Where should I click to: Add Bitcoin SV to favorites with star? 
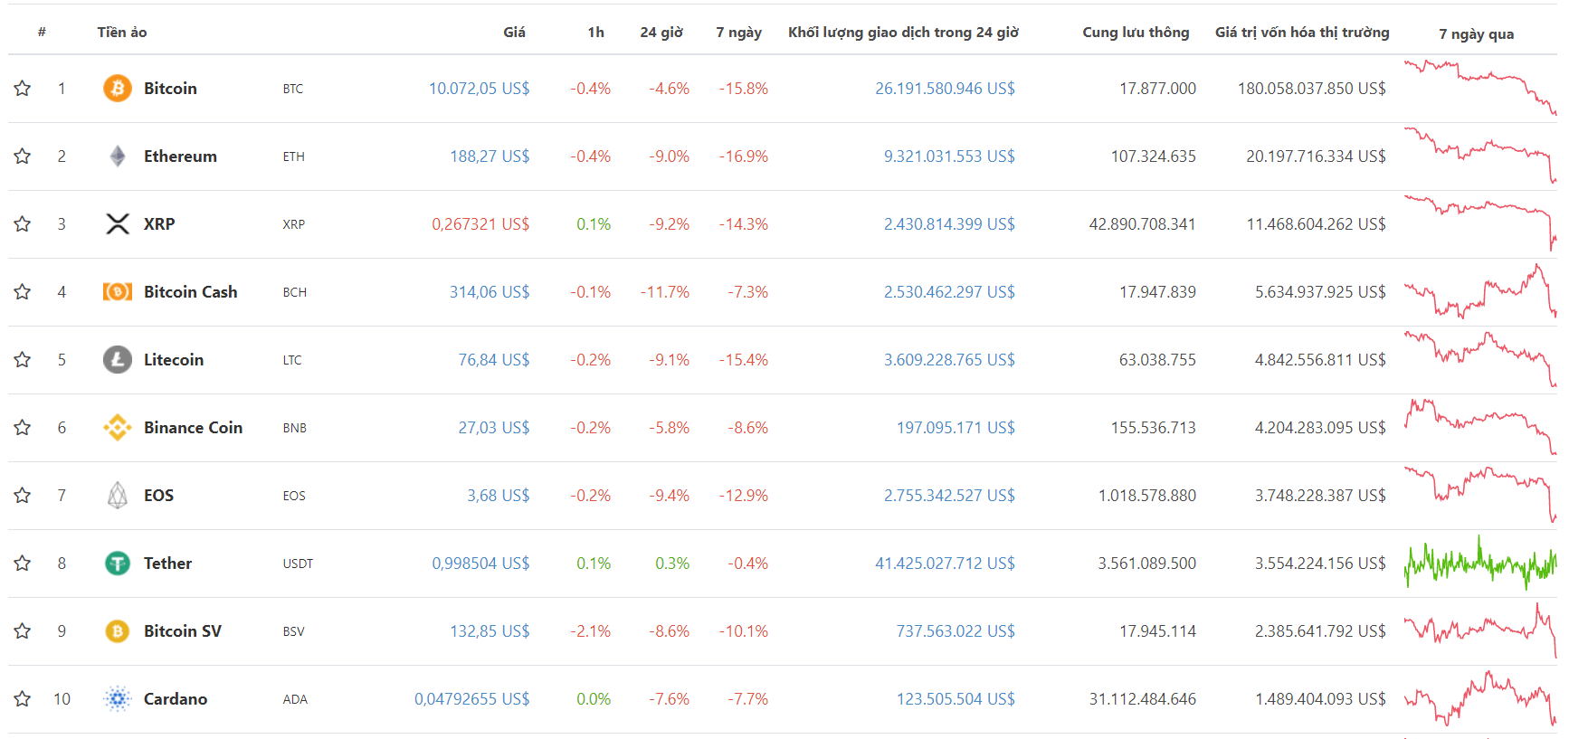[23, 630]
